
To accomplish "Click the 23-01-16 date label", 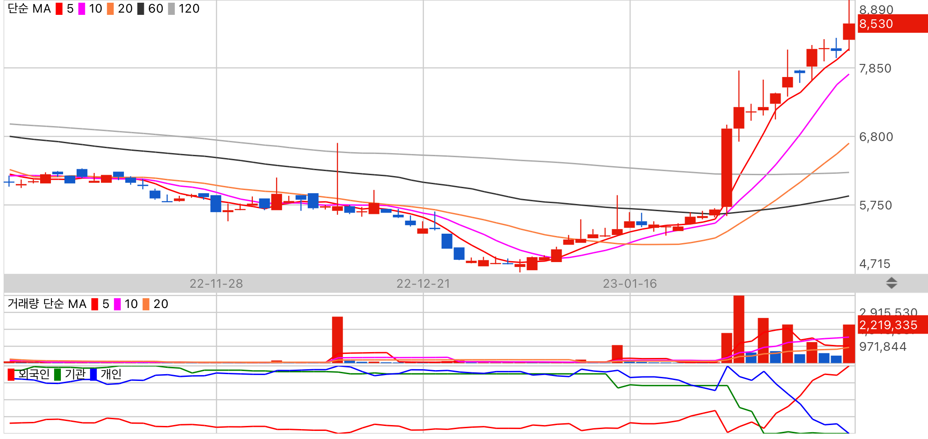I will pos(630,284).
